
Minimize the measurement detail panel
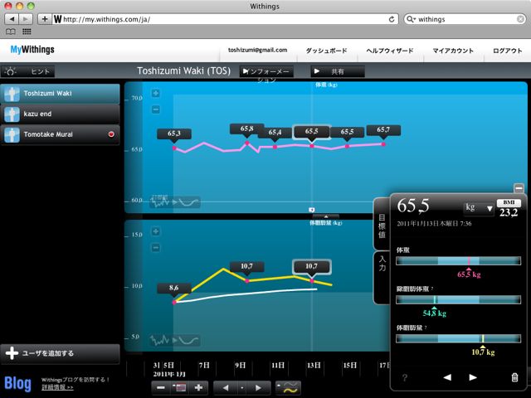519,188
